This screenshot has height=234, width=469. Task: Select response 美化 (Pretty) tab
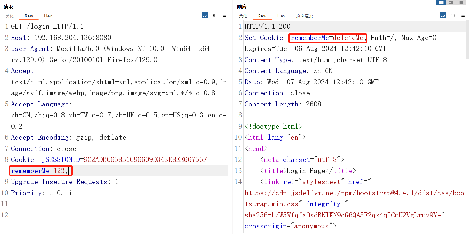[x=243, y=16]
